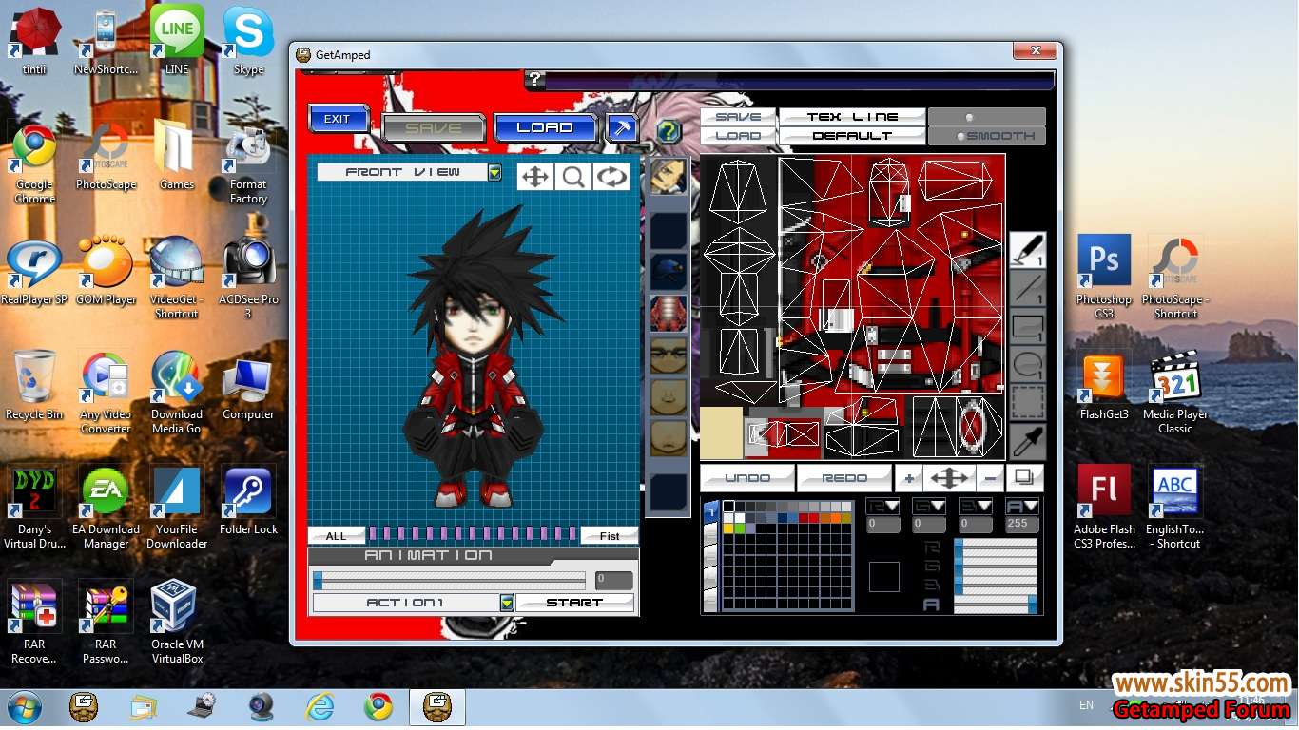Click the animation progress slider
Image resolution: width=1299 pixels, height=730 pixels.
point(449,580)
